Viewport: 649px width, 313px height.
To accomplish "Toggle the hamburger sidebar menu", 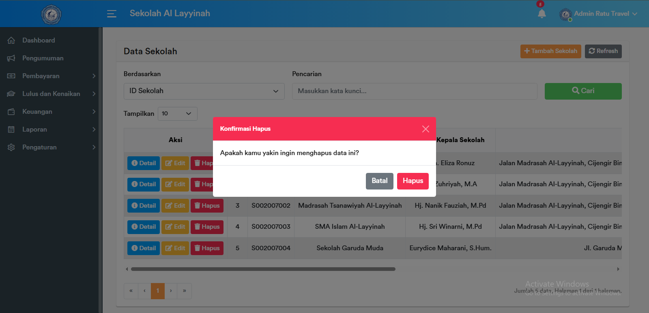I will click(112, 14).
